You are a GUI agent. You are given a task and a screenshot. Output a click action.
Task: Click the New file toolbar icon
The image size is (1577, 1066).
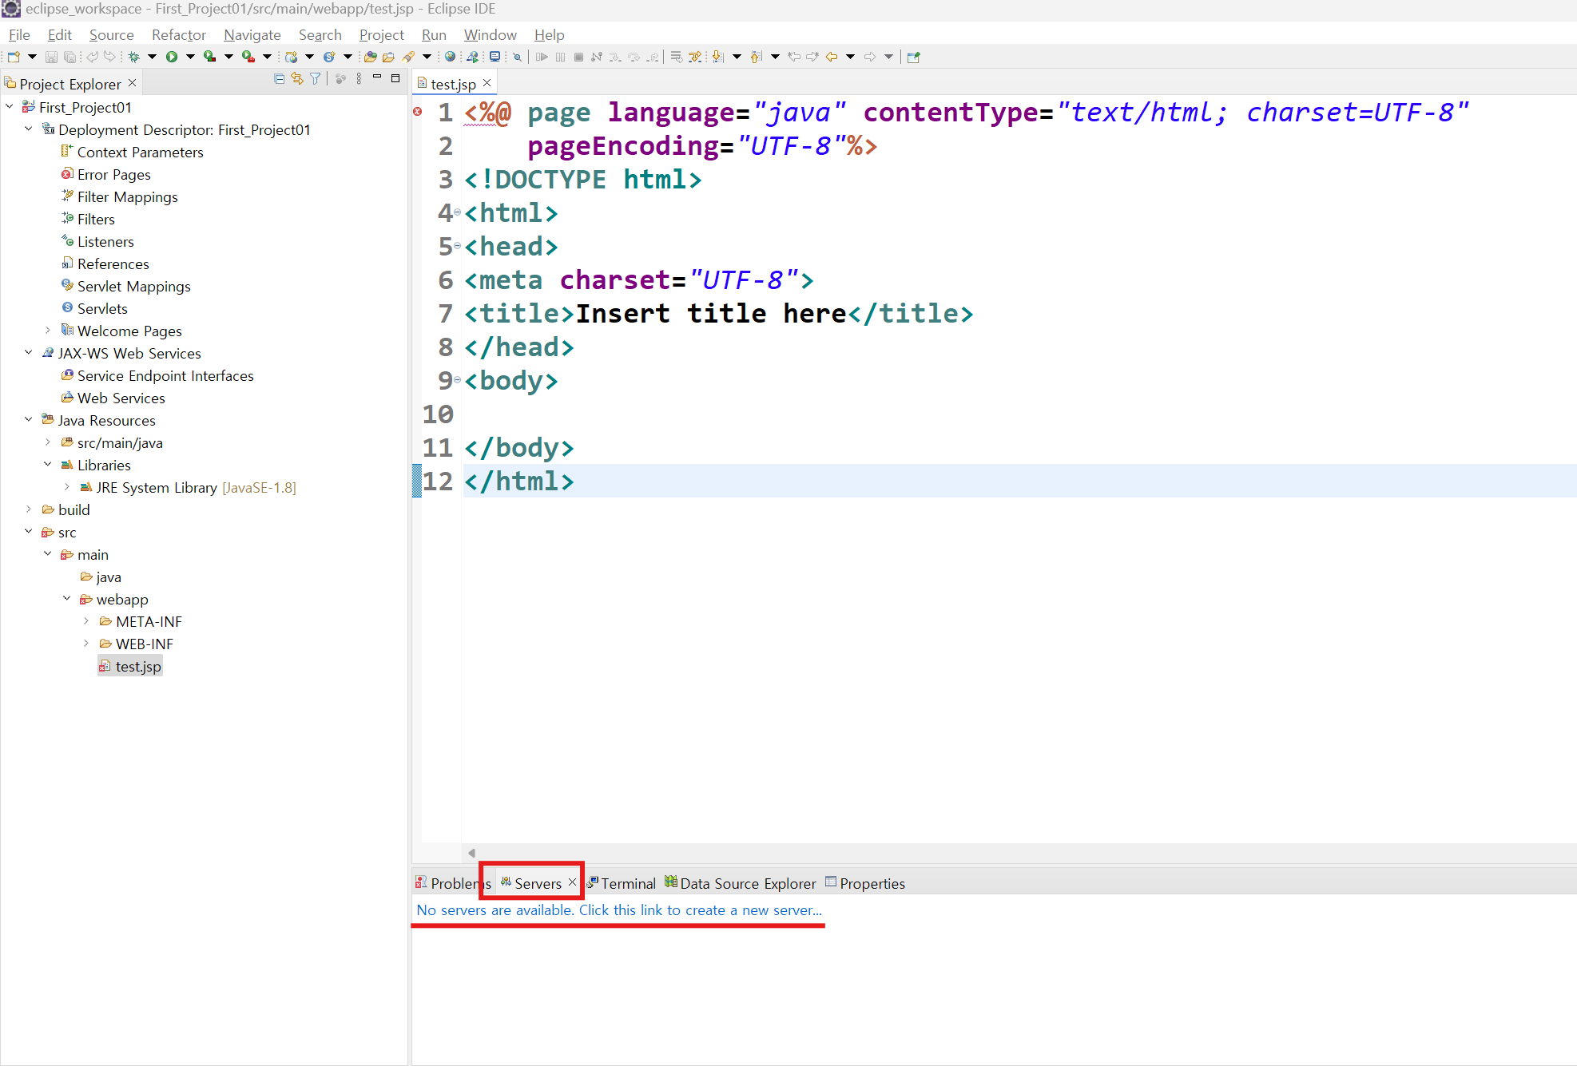coord(14,57)
